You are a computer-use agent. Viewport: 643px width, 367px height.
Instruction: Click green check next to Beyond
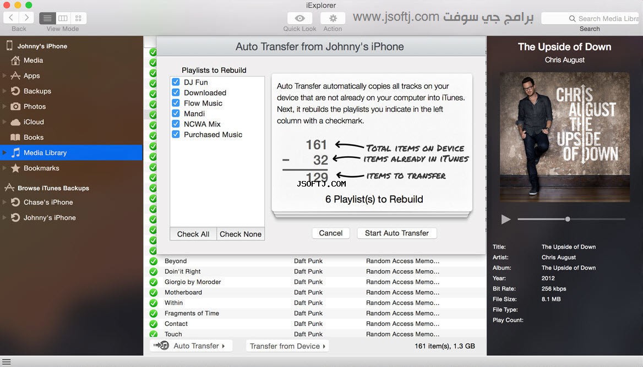pos(154,261)
